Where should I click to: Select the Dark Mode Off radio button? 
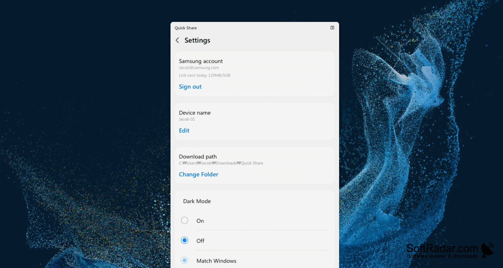click(x=185, y=240)
